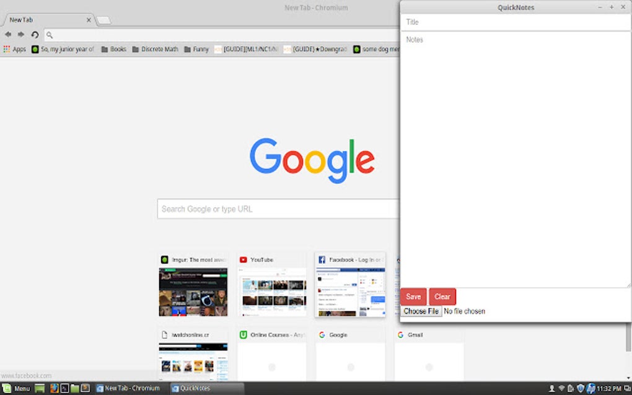The width and height of the screenshot is (632, 395).
Task: Click the shield icon in the system tray
Action: click(581, 388)
